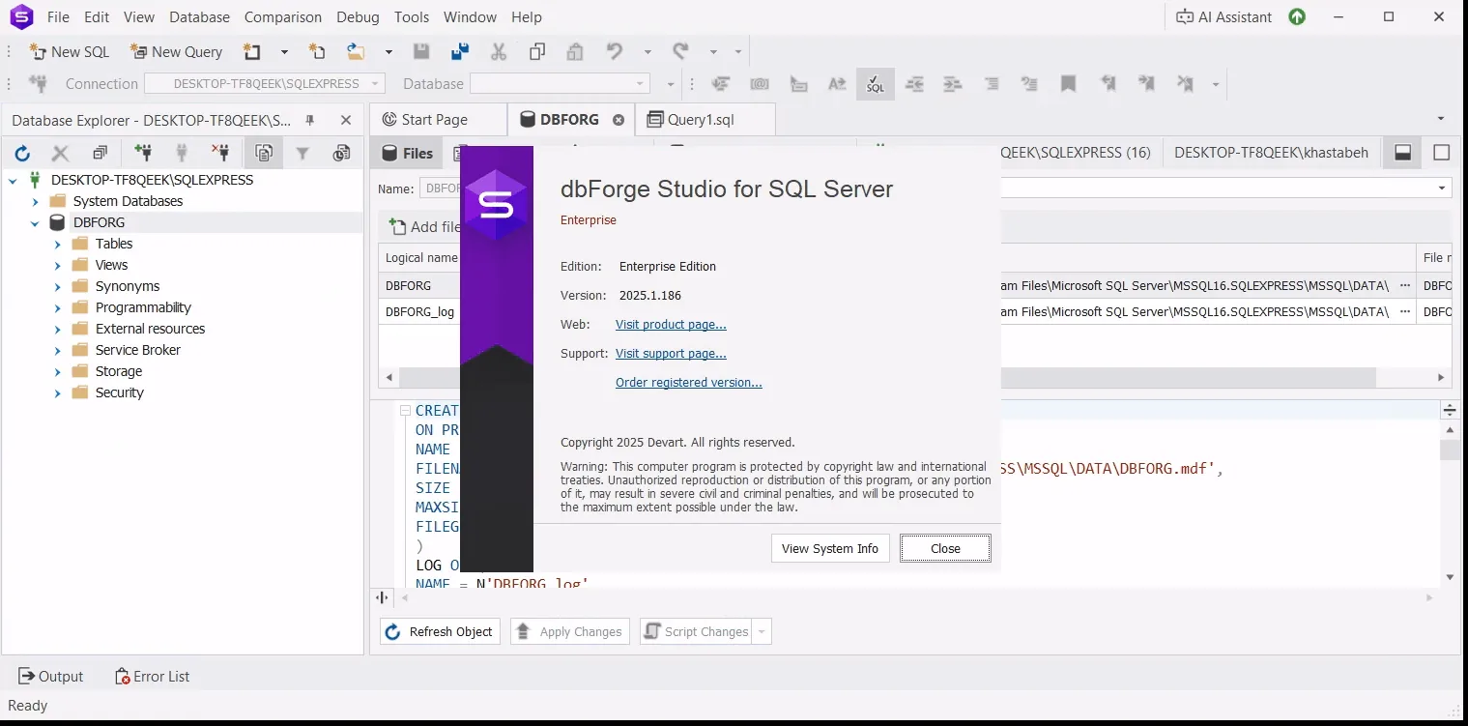Open the Database menu

[199, 17]
